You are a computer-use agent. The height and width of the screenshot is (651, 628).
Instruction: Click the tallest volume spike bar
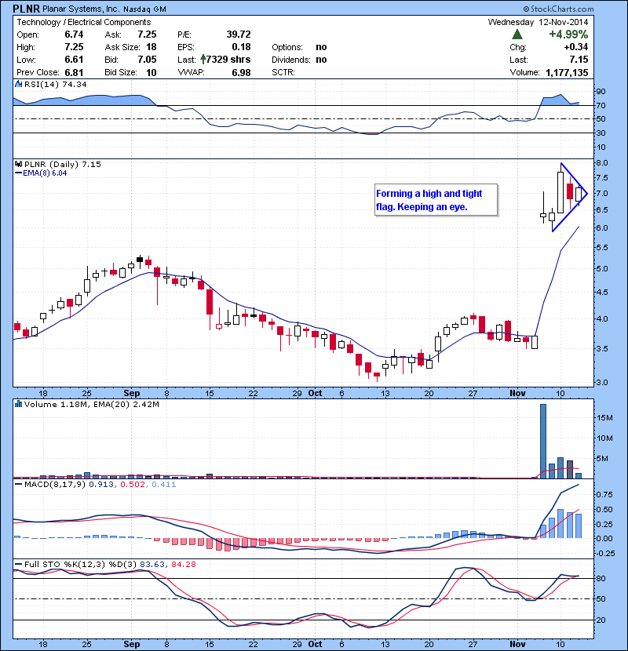click(x=542, y=441)
